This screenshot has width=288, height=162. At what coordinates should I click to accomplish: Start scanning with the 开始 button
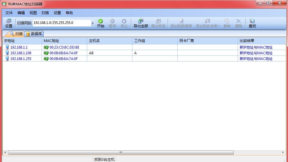pos(100,23)
